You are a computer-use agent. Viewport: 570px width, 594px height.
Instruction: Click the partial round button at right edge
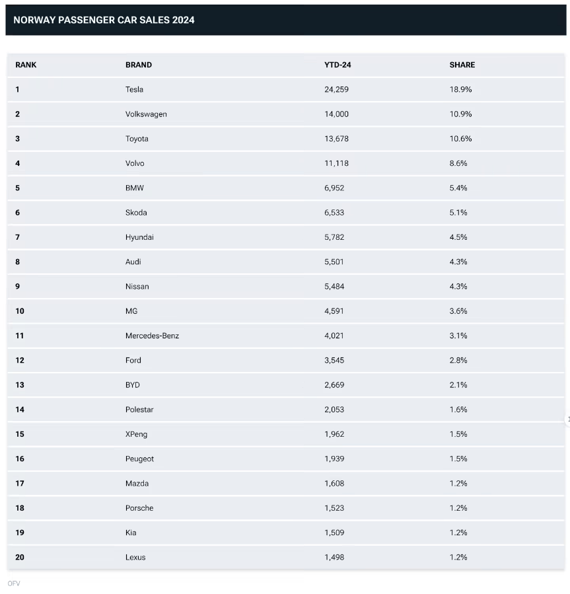(567, 420)
